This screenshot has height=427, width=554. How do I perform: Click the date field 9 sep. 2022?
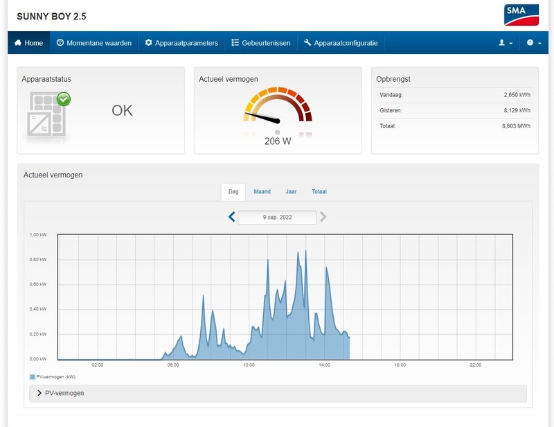(278, 217)
